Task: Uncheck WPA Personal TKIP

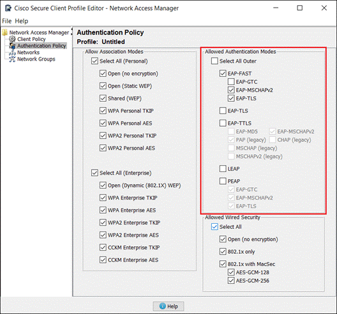Action: [103, 111]
